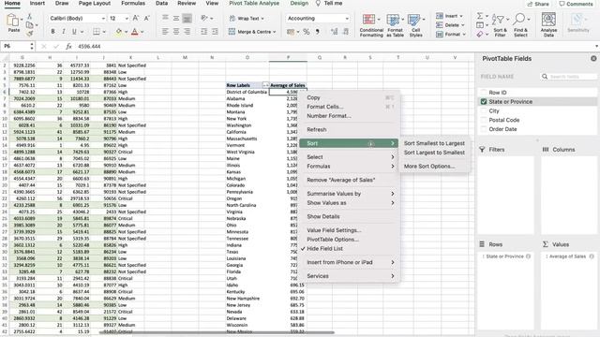The width and height of the screenshot is (600, 337).
Task: Click Tell me search
Action: pyautogui.click(x=329, y=3)
